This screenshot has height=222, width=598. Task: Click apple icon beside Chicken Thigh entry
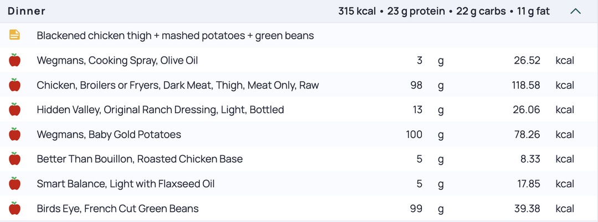tap(14, 85)
